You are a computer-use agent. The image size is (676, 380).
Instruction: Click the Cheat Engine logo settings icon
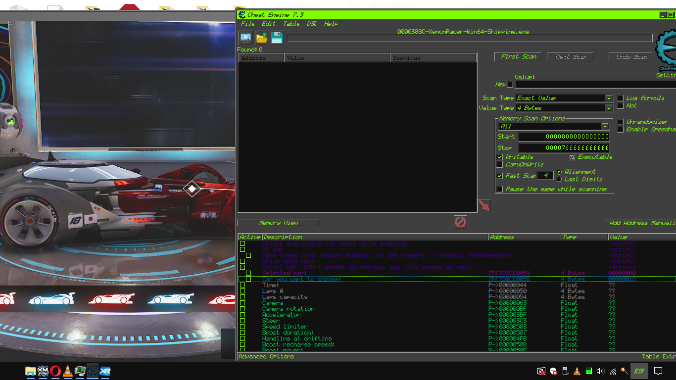click(666, 51)
